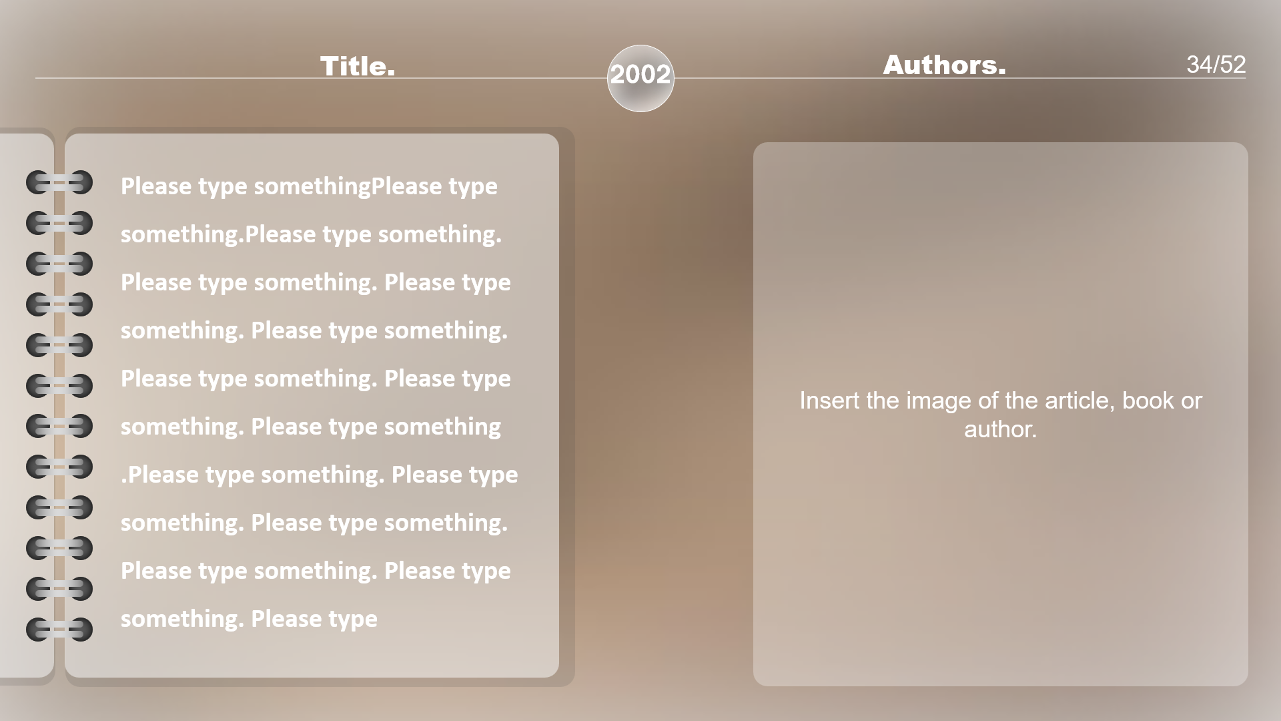This screenshot has width=1281, height=721.
Task: Click the second spiral ring from top
Action: 59,223
